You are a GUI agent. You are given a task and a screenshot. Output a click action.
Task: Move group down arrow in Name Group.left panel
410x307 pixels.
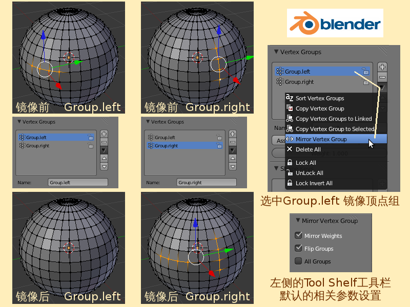(x=104, y=167)
